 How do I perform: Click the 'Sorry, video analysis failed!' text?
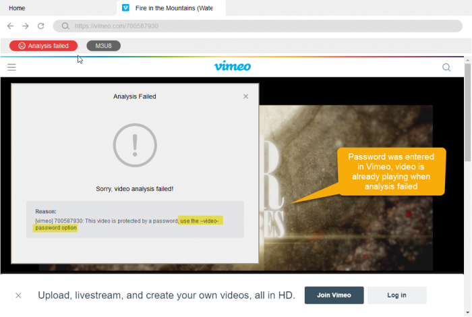tap(135, 189)
